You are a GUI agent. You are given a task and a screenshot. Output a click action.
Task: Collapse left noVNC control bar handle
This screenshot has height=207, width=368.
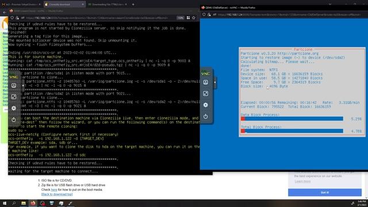click(x=23, y=86)
